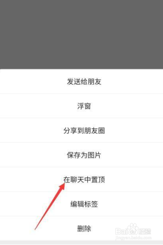The image size is (163, 245).
Task: Send the note to a friend
Action: point(81,81)
